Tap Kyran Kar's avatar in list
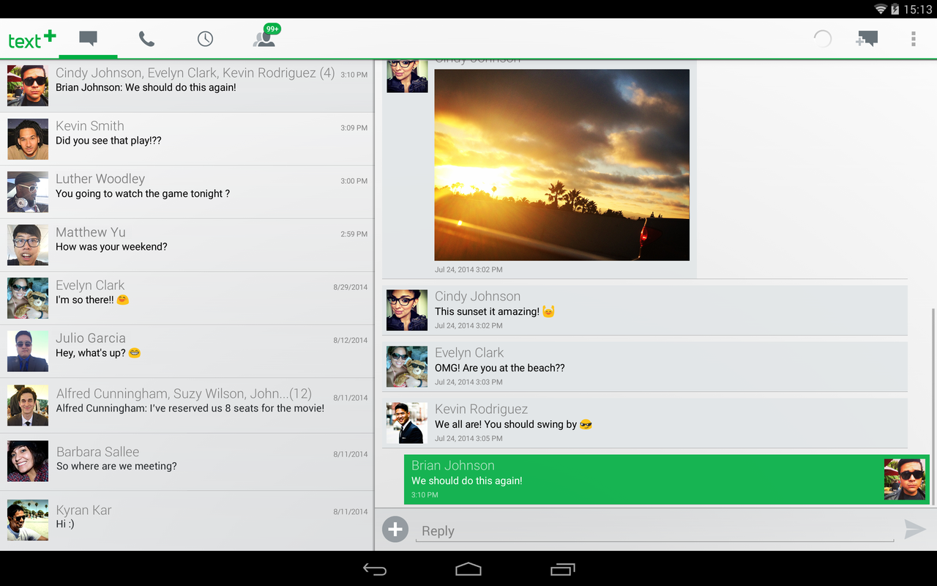Screen dimensions: 937x586 (x=28, y=520)
